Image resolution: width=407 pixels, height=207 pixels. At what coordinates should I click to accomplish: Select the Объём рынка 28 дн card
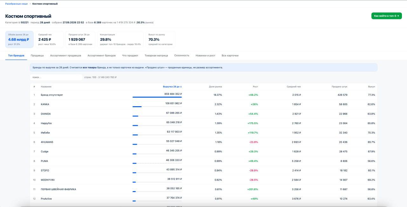click(x=19, y=39)
